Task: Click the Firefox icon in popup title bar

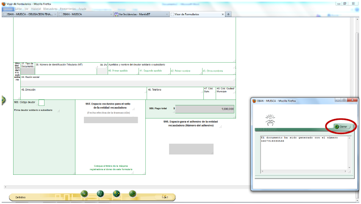Action: coord(254,101)
